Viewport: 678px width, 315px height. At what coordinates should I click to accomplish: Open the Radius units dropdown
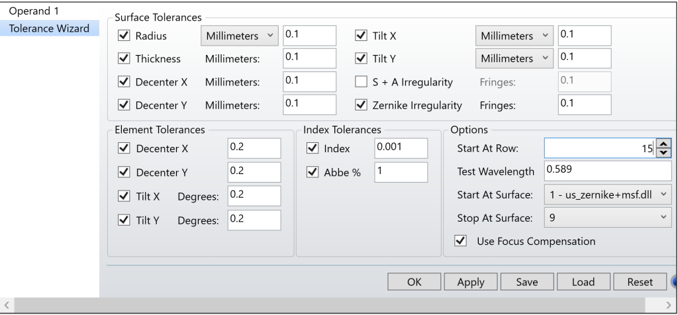pyautogui.click(x=238, y=35)
